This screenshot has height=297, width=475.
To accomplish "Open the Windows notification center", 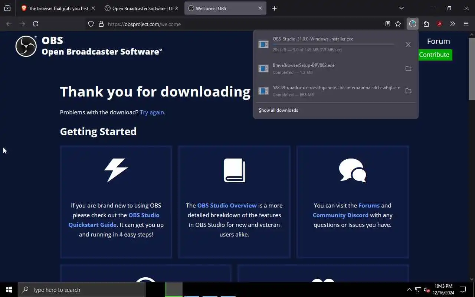I will [463, 290].
